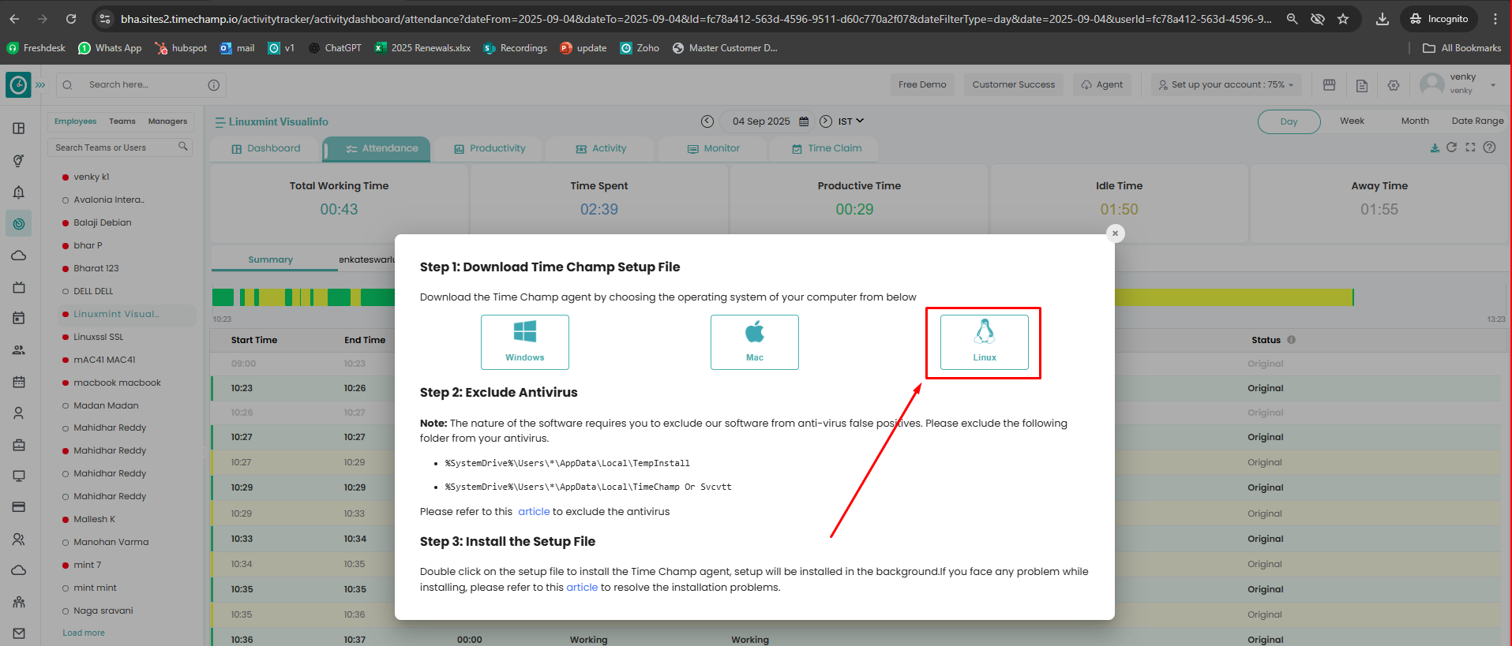Toggle the menu icon beside Linuxmint Visualinfo
1512x646 pixels.
pos(220,122)
